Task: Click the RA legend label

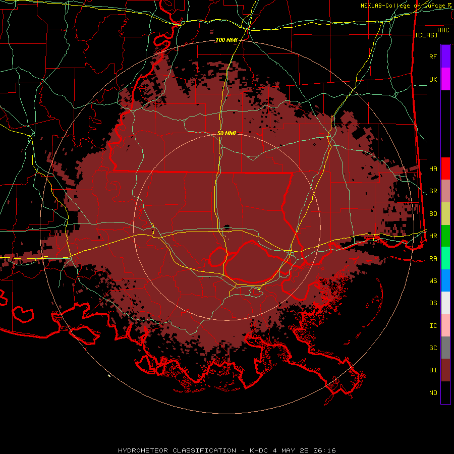Action: (433, 259)
